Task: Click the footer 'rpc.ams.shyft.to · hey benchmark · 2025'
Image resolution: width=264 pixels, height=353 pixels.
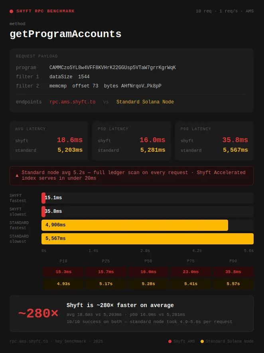Action: pyautogui.click(x=56, y=341)
